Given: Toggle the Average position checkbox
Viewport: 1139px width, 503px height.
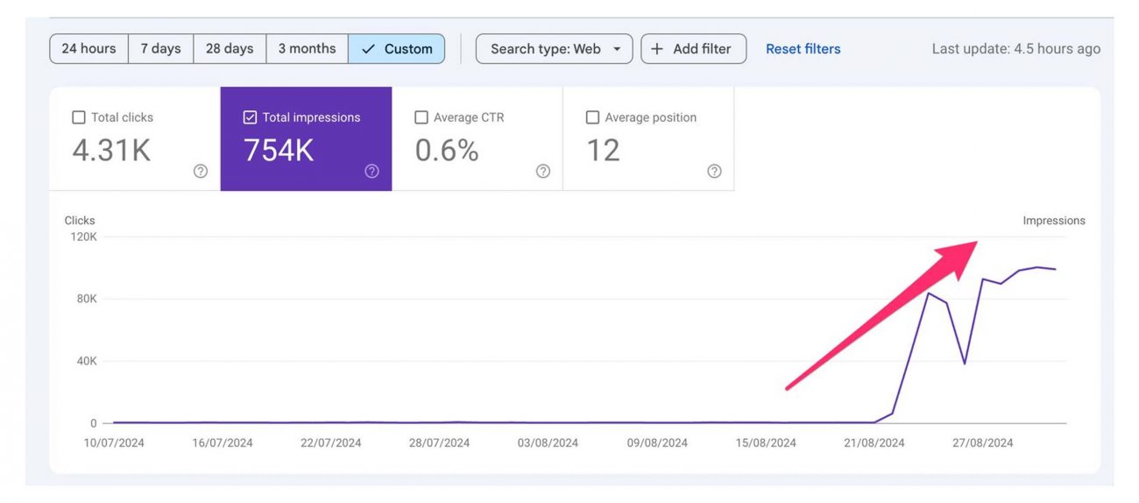Looking at the screenshot, I should tap(592, 117).
